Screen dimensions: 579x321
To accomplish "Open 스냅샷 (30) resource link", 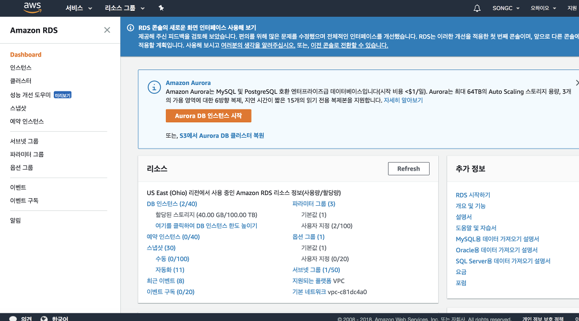I will pyautogui.click(x=161, y=248).
